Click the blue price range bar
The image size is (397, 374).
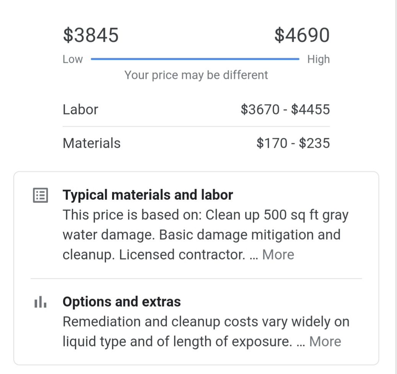click(195, 59)
